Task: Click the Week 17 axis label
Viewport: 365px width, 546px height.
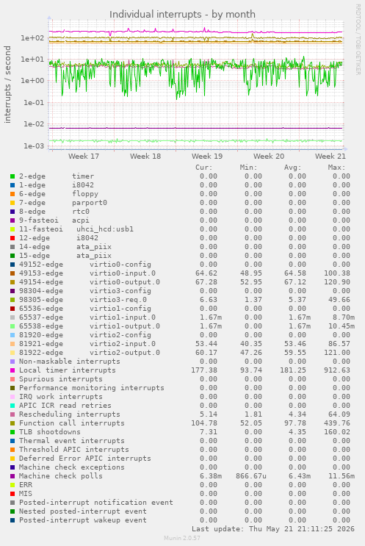Action: click(84, 157)
